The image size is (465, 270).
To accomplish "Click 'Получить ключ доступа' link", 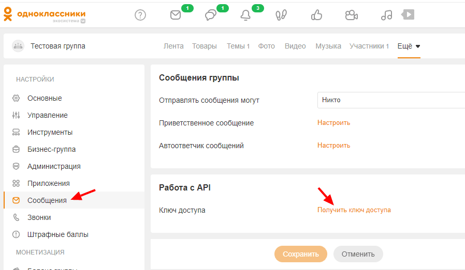I will pos(354,210).
